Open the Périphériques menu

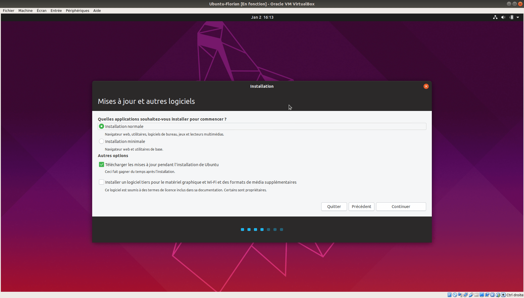77,10
